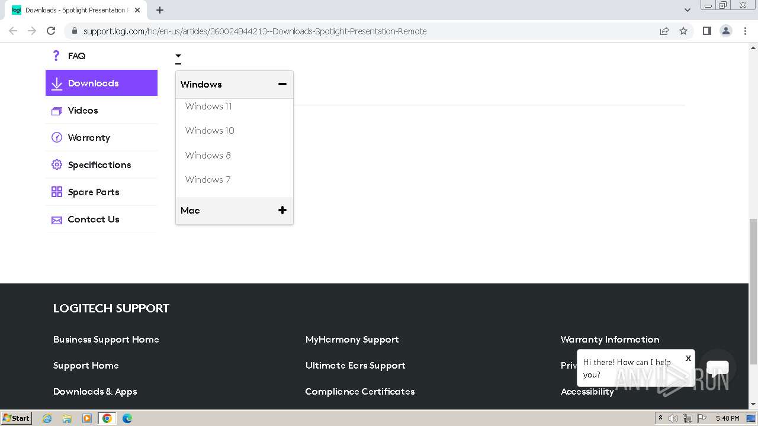Open Support Home footer link
This screenshot has width=758, height=426.
coord(86,366)
